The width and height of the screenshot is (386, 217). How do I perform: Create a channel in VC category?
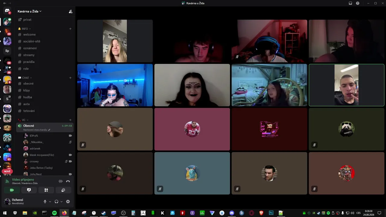(70, 120)
